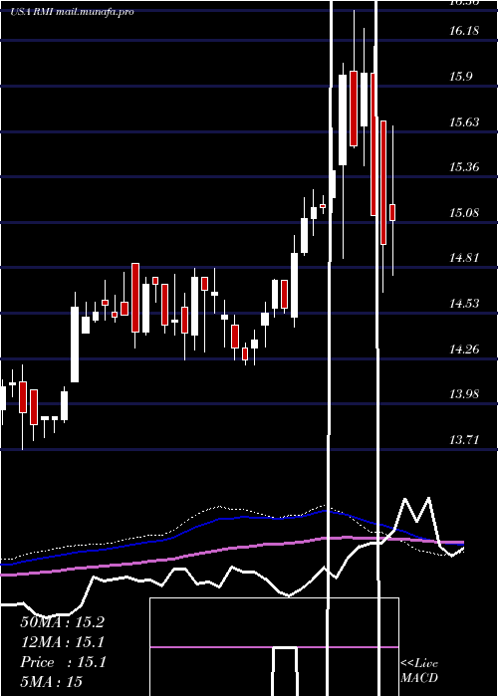The image size is (498, 697).
Task: Click the 14.26 price axis label
Action: pos(464,348)
